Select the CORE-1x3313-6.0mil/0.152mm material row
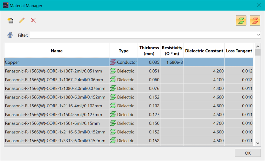 [129, 141]
